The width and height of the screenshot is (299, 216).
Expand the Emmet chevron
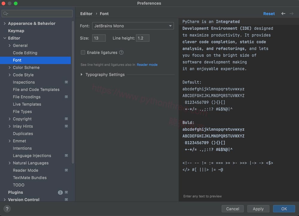coord(10,141)
